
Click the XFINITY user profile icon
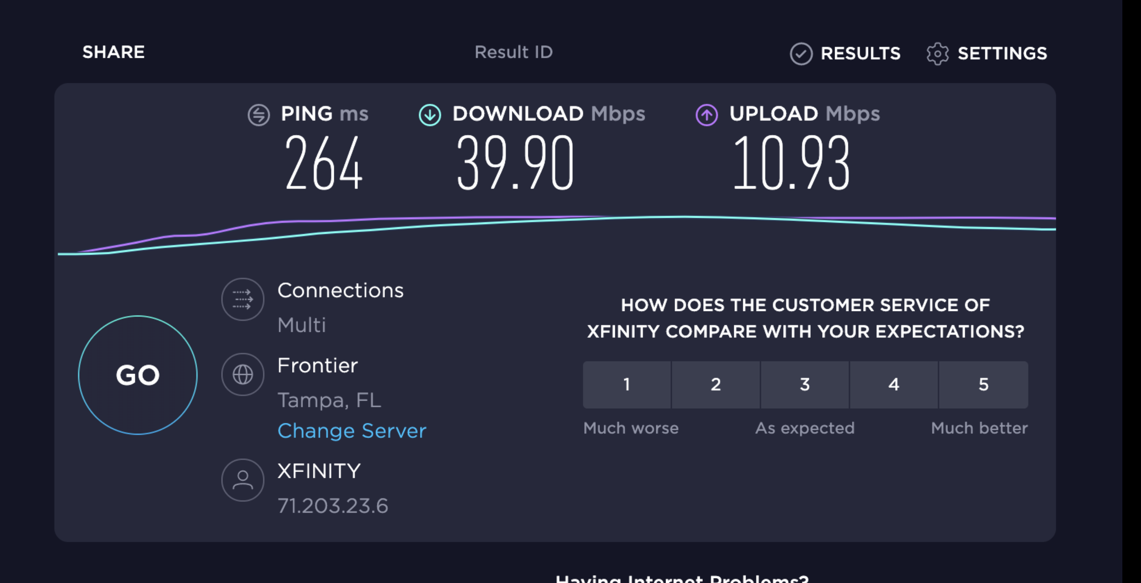[x=243, y=480]
